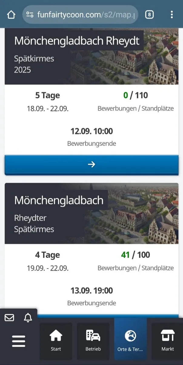Click the 13.09. 19:00 Bewerbungsende deadline
The image size is (183, 365).
click(x=91, y=291)
